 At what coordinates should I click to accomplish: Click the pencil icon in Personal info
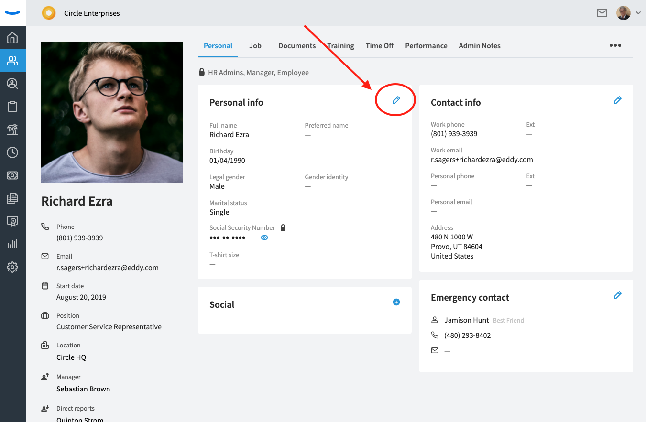(396, 100)
